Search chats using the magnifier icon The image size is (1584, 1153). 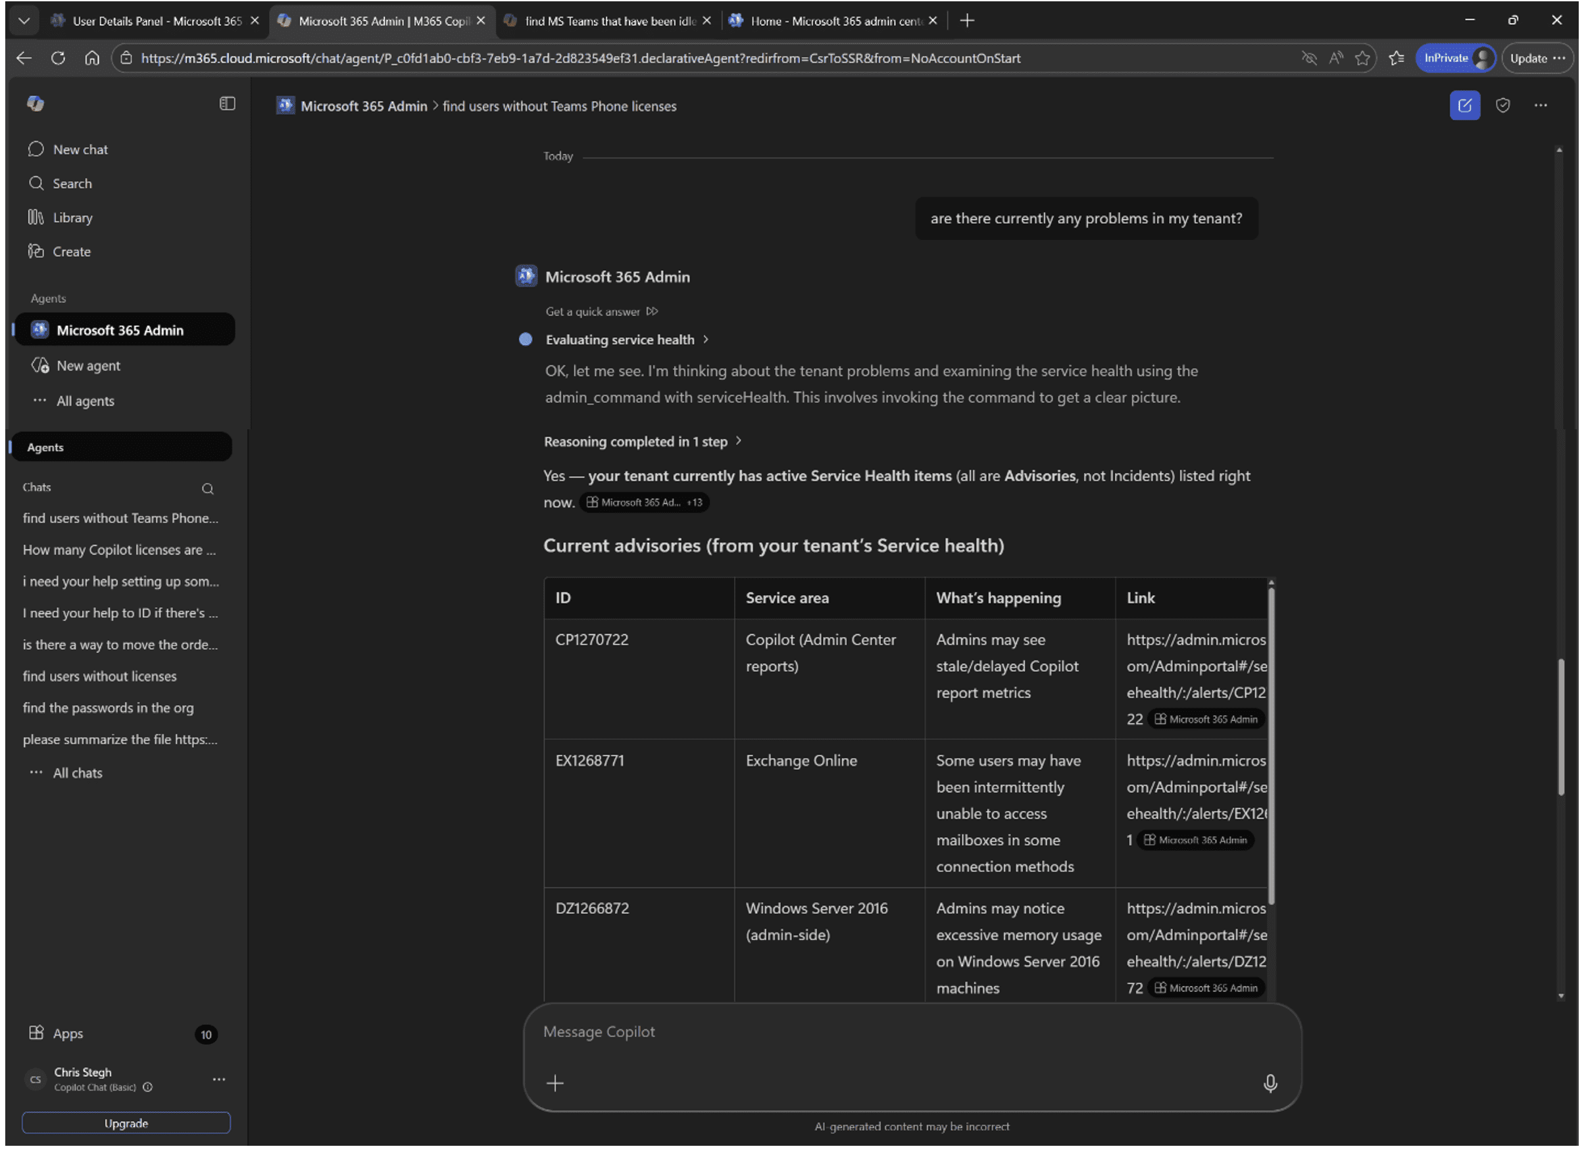[x=207, y=488]
